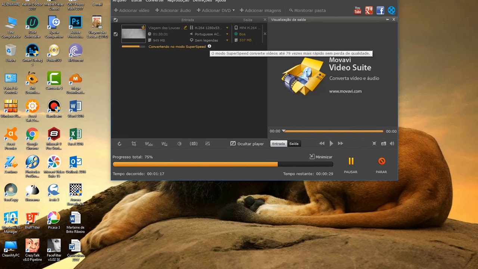Rewind the preview player
Image resolution: width=478 pixels, height=269 pixels.
click(x=322, y=143)
